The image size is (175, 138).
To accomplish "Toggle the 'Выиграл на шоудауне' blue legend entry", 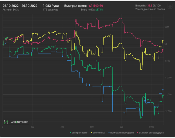I will [121, 133].
